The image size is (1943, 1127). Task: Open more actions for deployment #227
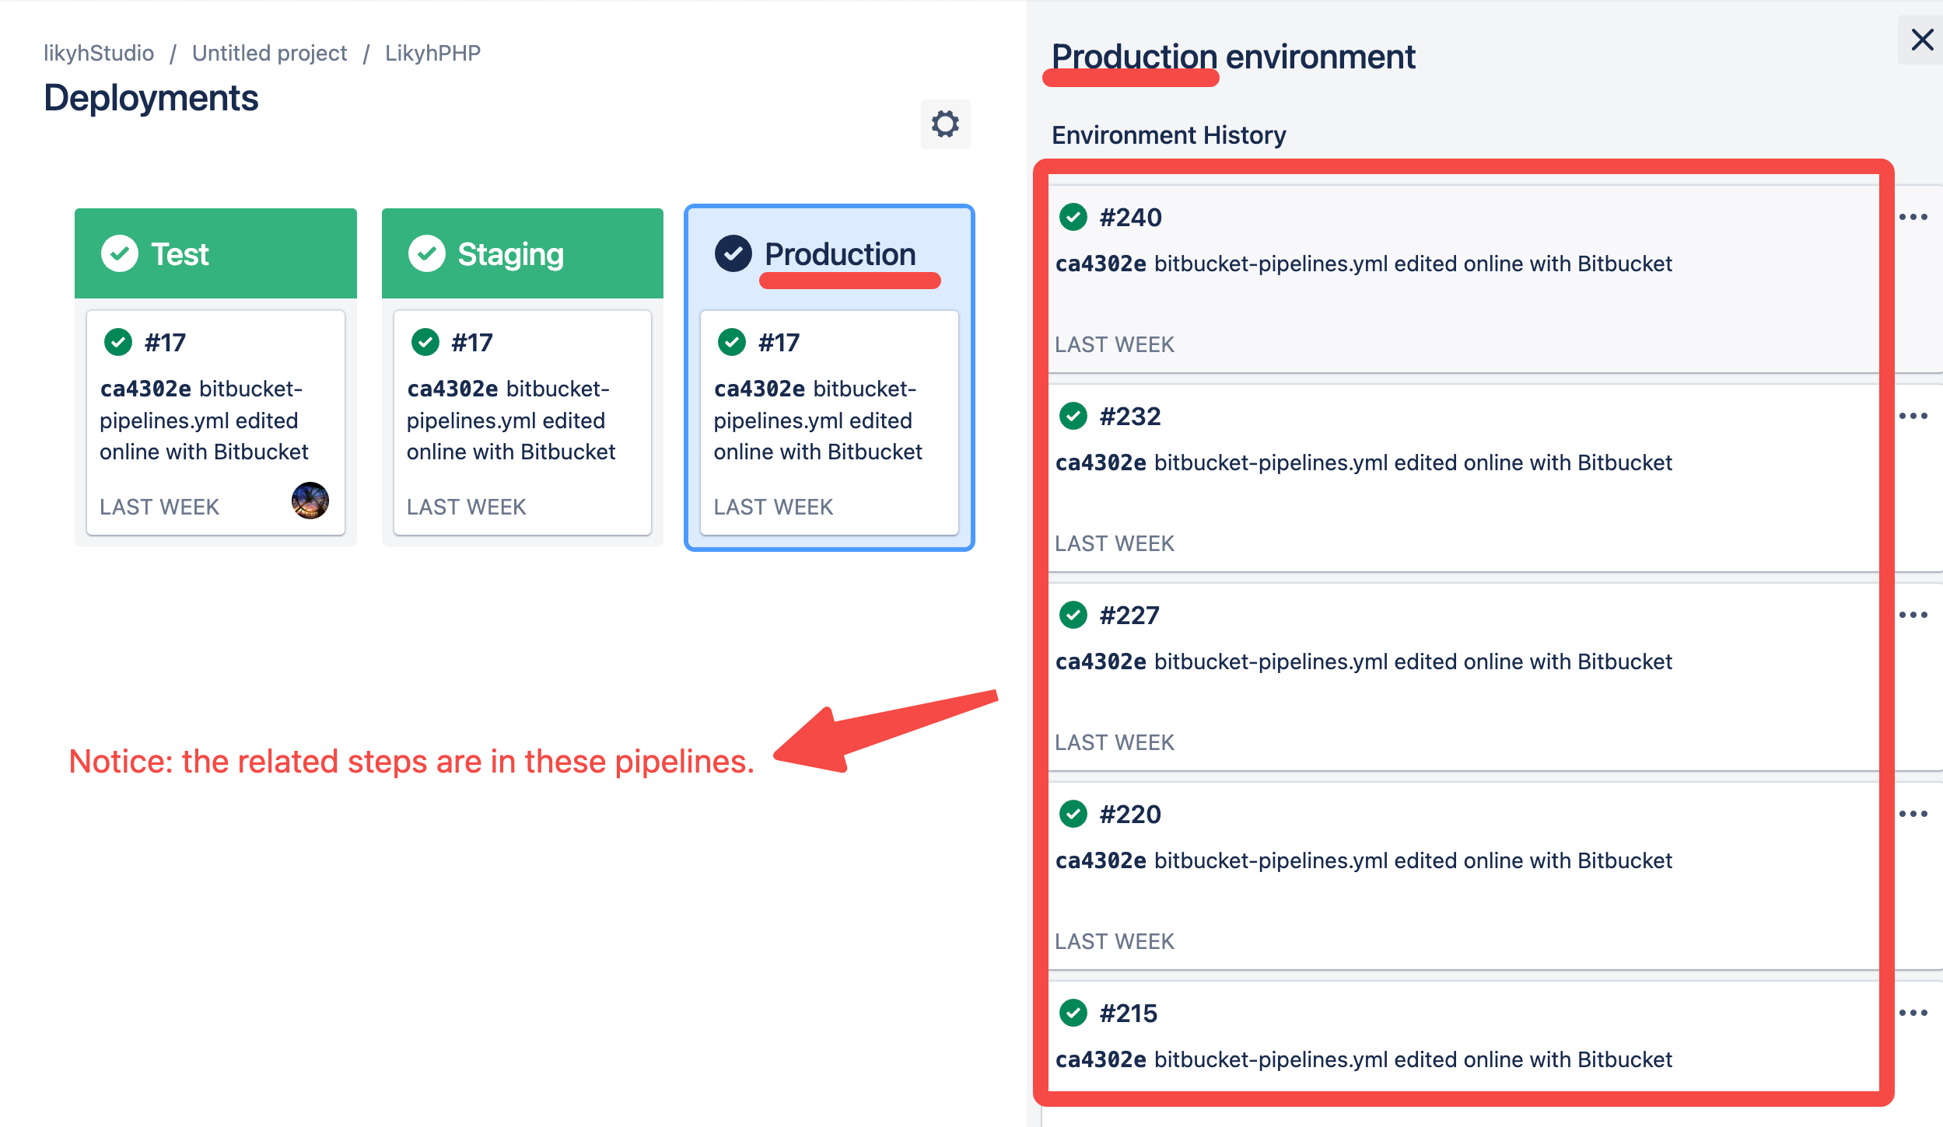tap(1913, 615)
